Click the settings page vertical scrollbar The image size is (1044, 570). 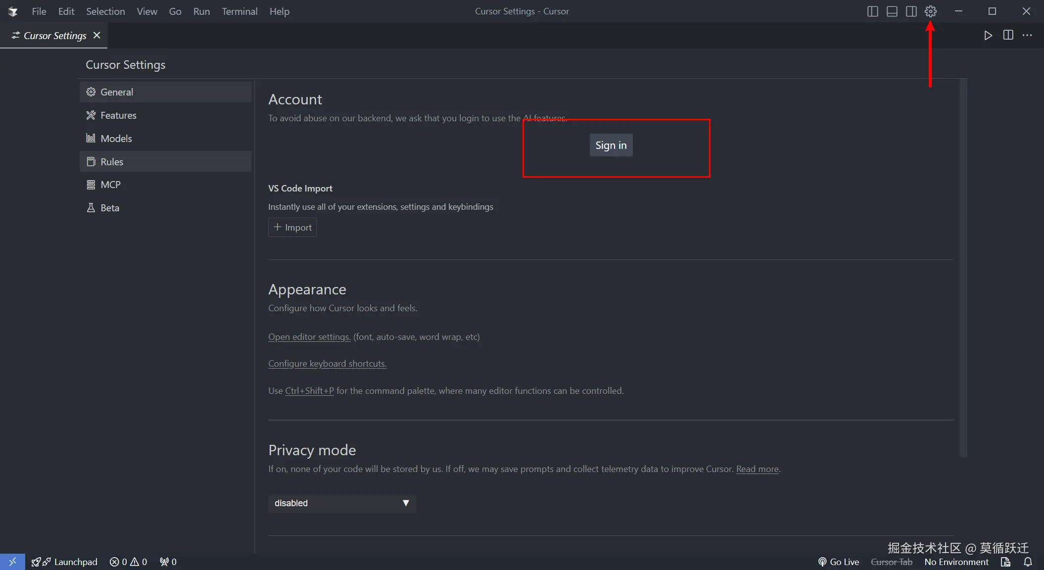point(963,267)
